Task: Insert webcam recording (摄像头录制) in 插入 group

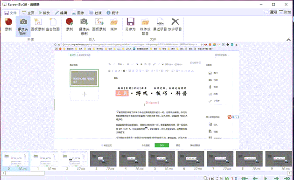Action: point(84,27)
